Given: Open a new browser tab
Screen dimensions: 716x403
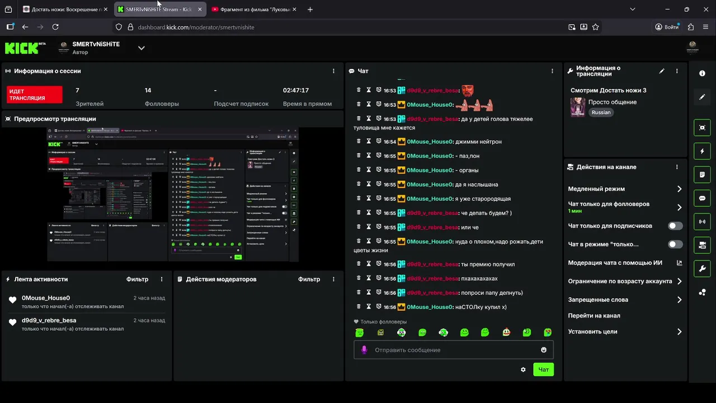Looking at the screenshot, I should pyautogui.click(x=310, y=10).
